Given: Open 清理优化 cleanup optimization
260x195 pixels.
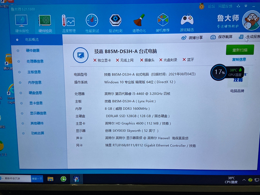Looking at the screenshot, I should [x=139, y=23].
